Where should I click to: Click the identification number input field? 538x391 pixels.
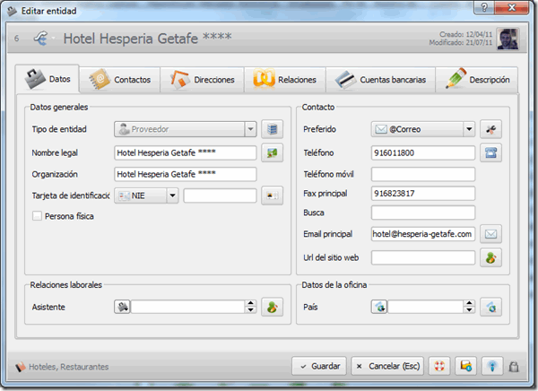(x=220, y=195)
